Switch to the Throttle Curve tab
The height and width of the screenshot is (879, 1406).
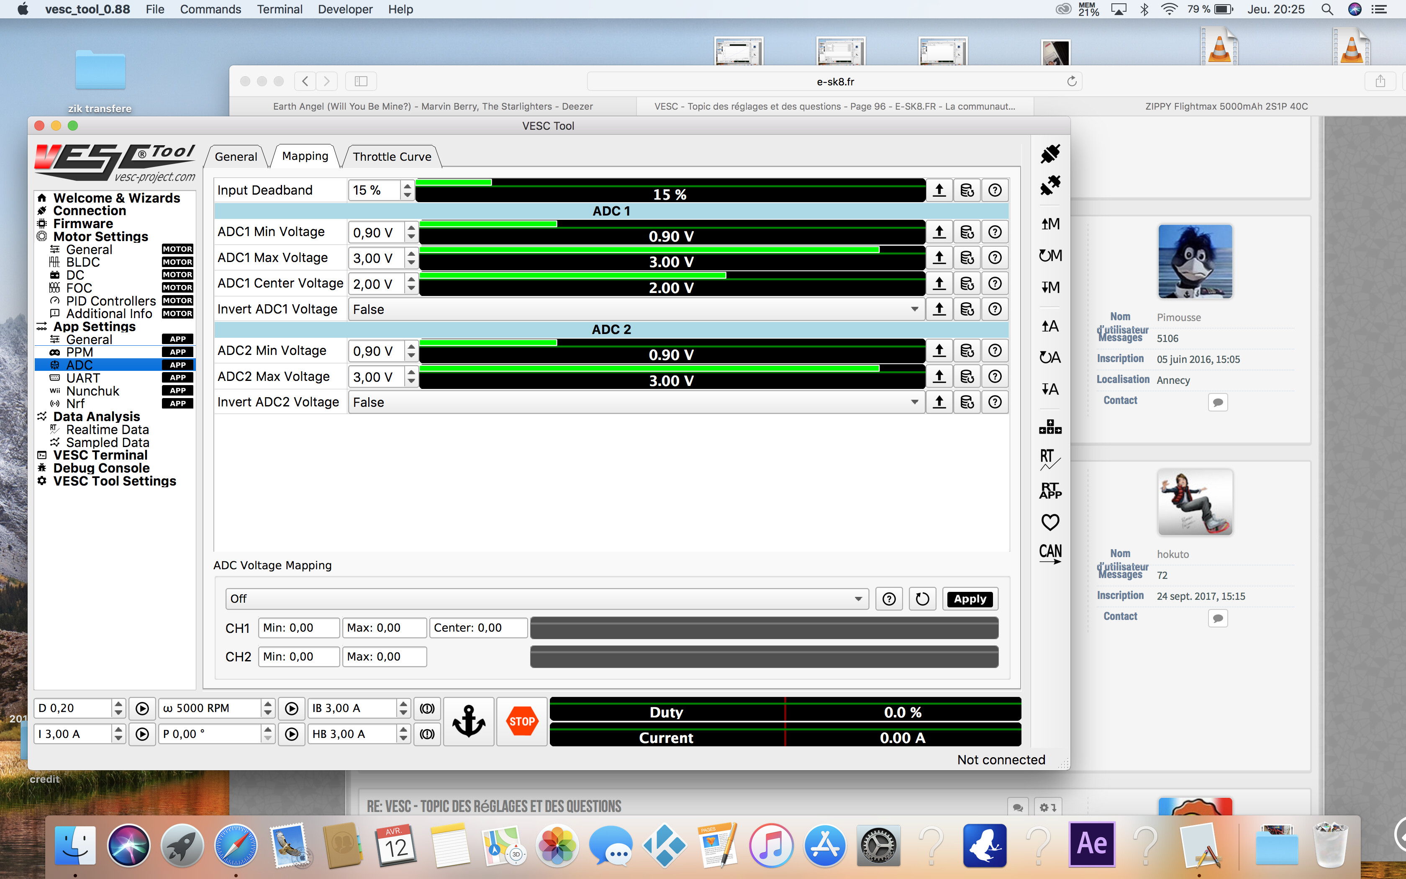click(392, 157)
